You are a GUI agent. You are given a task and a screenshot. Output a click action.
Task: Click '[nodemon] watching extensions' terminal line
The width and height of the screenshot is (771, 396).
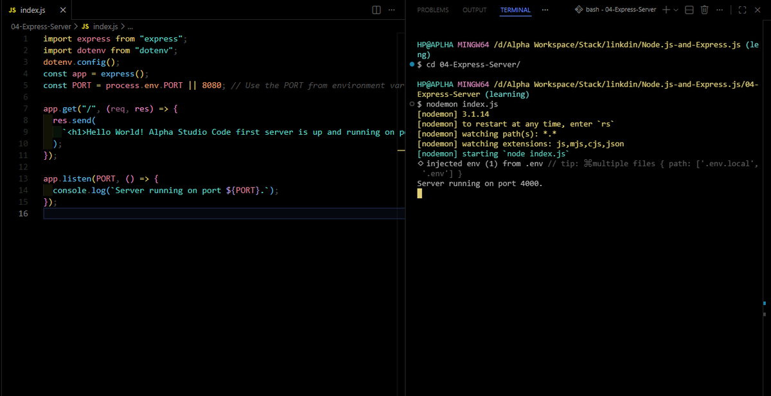click(x=520, y=144)
